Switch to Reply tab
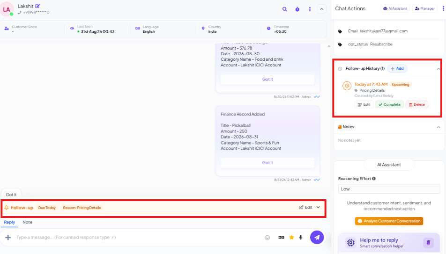 click(9, 222)
